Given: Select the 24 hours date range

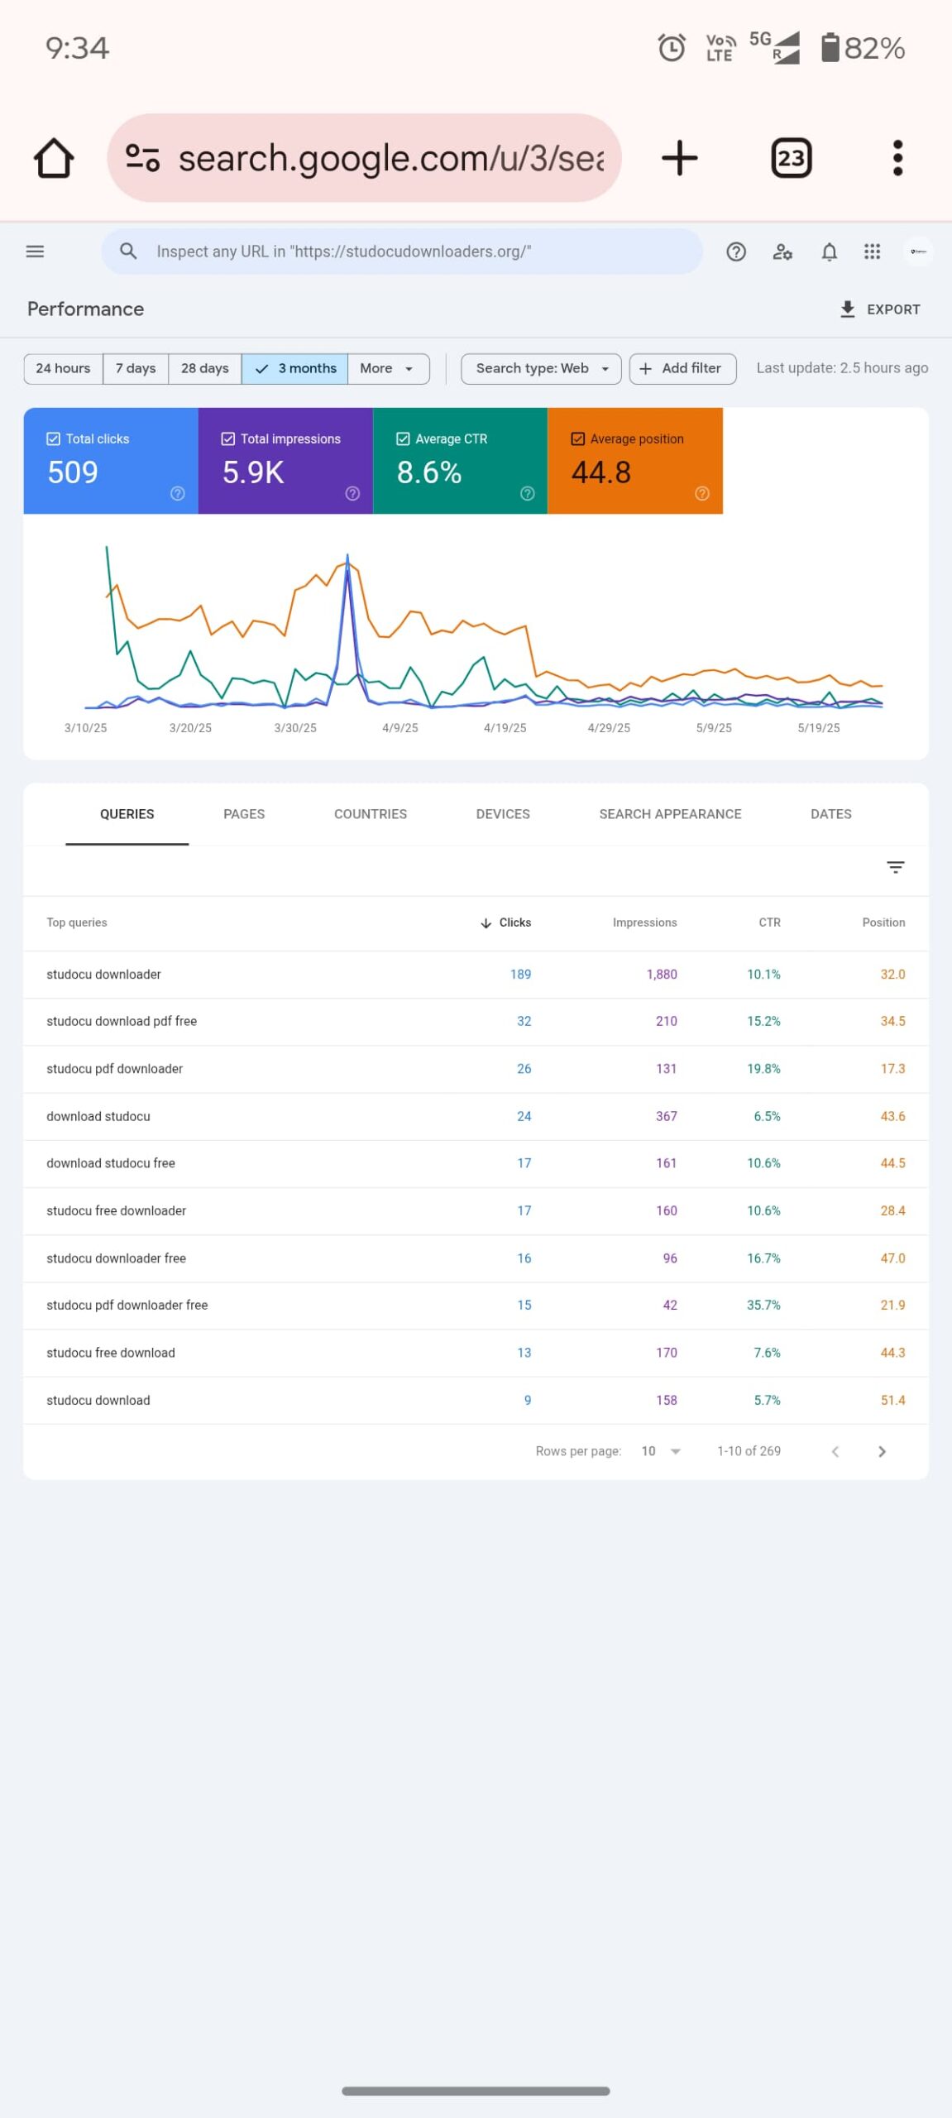Looking at the screenshot, I should click(x=63, y=368).
